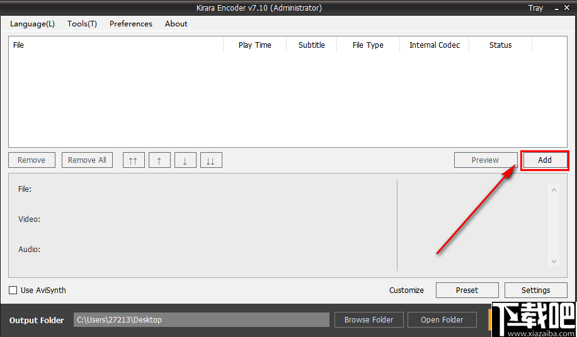Image resolution: width=577 pixels, height=337 pixels.
Task: Click the Remove button
Action: [31, 160]
